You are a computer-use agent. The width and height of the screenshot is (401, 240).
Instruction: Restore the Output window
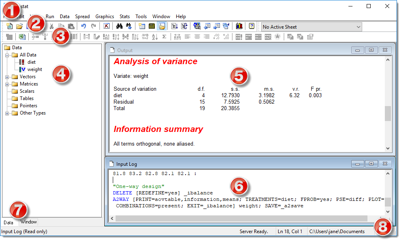coord(371,50)
